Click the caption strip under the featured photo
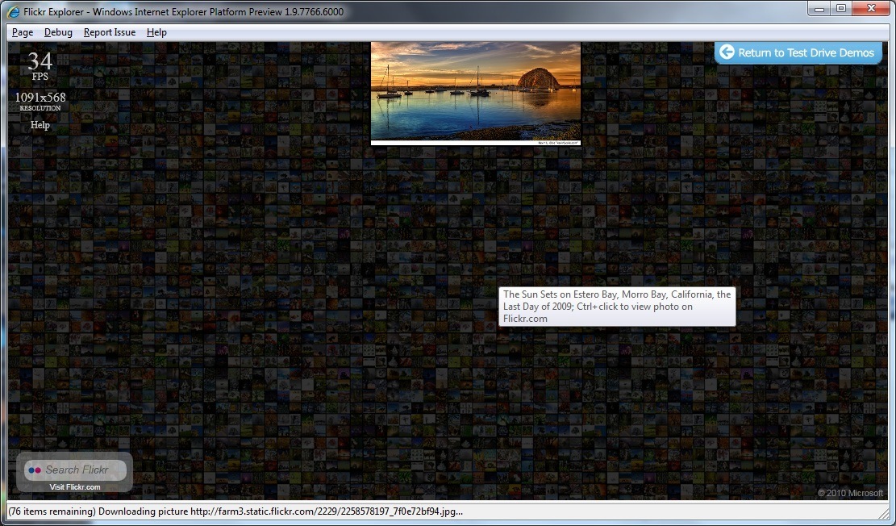Image resolution: width=896 pixels, height=526 pixels. (475, 140)
